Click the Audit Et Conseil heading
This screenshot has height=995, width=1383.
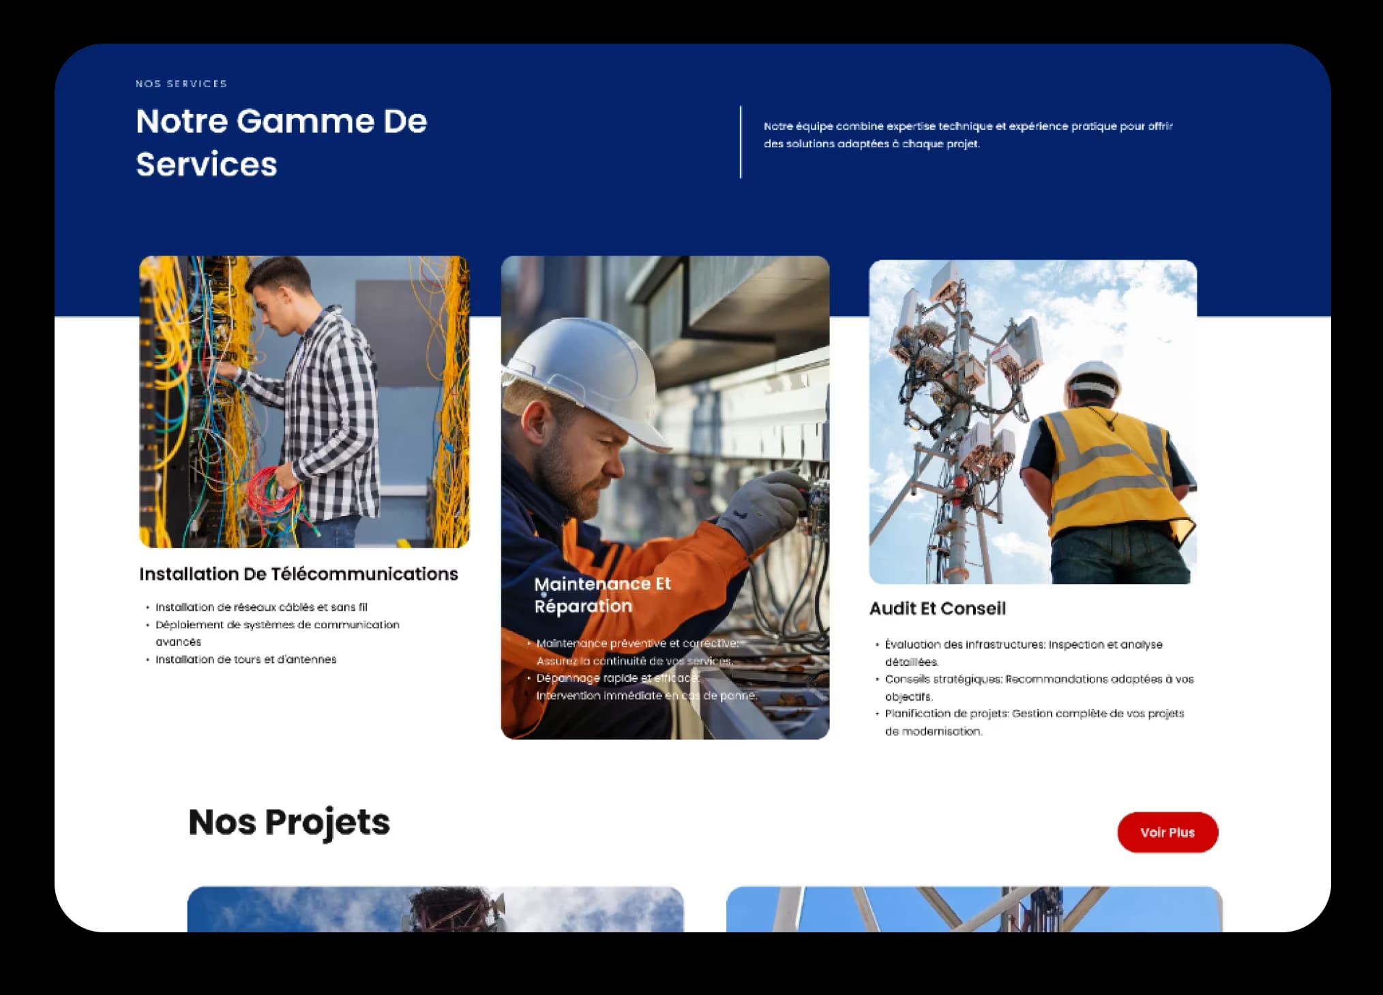pyautogui.click(x=937, y=608)
